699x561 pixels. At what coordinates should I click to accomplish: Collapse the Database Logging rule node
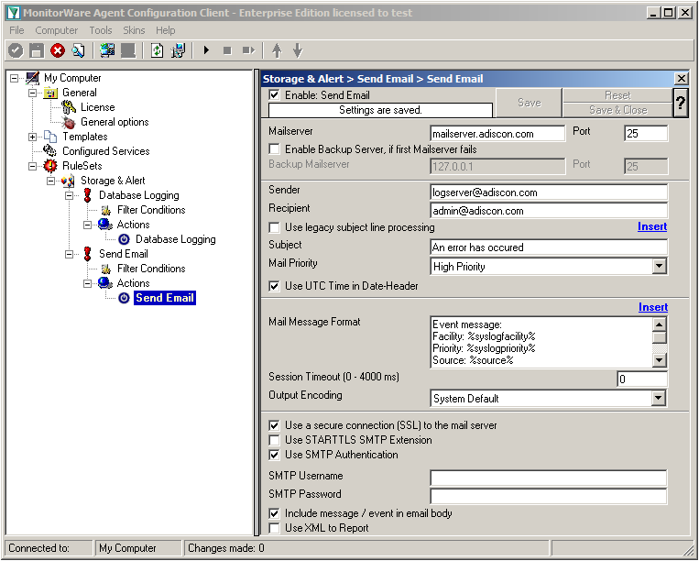point(69,196)
